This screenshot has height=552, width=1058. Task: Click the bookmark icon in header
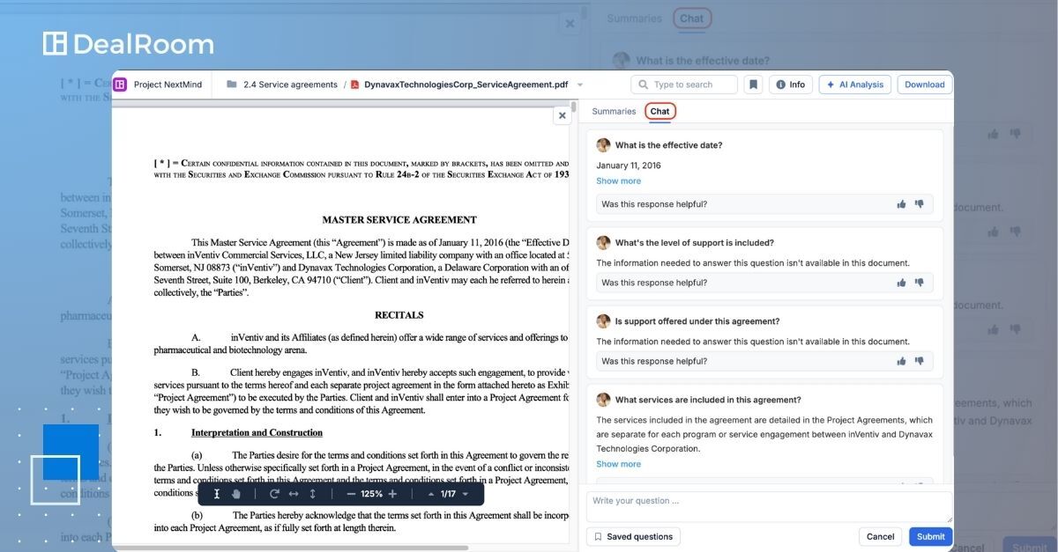click(x=753, y=85)
